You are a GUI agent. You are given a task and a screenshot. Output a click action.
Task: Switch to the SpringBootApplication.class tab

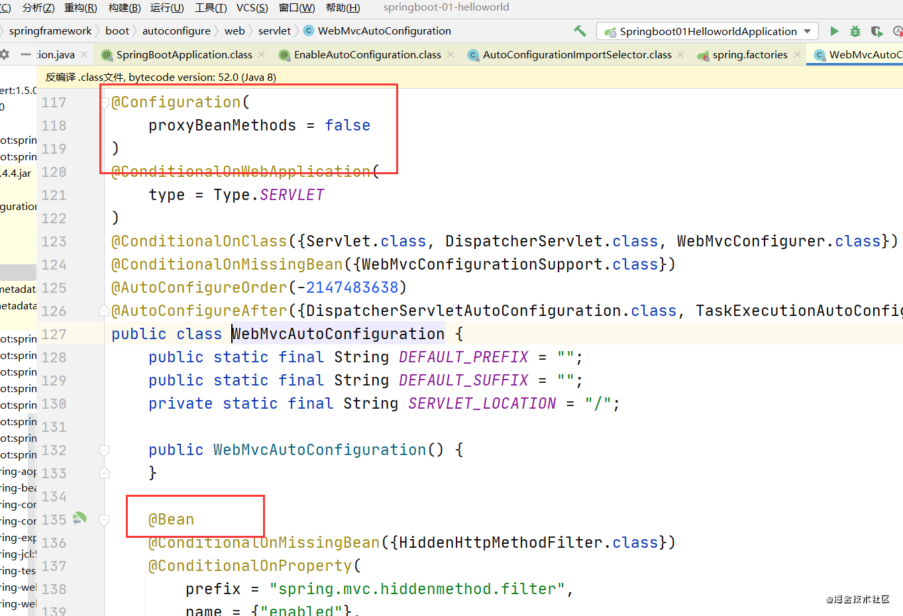(184, 54)
